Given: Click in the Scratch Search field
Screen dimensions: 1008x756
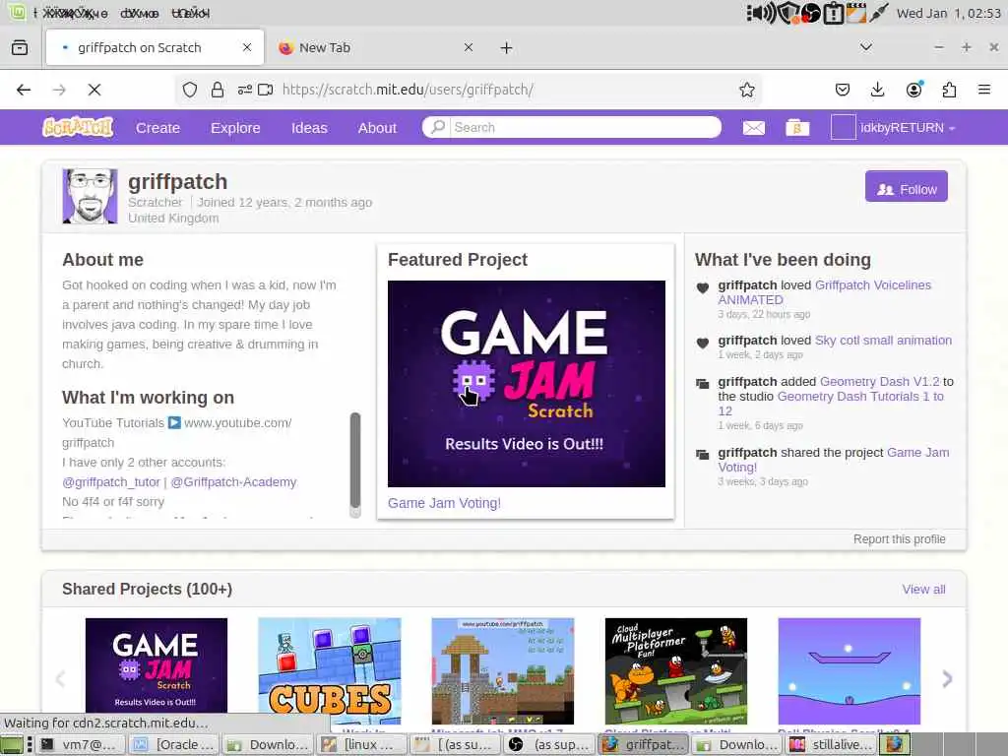Looking at the screenshot, I should (585, 127).
